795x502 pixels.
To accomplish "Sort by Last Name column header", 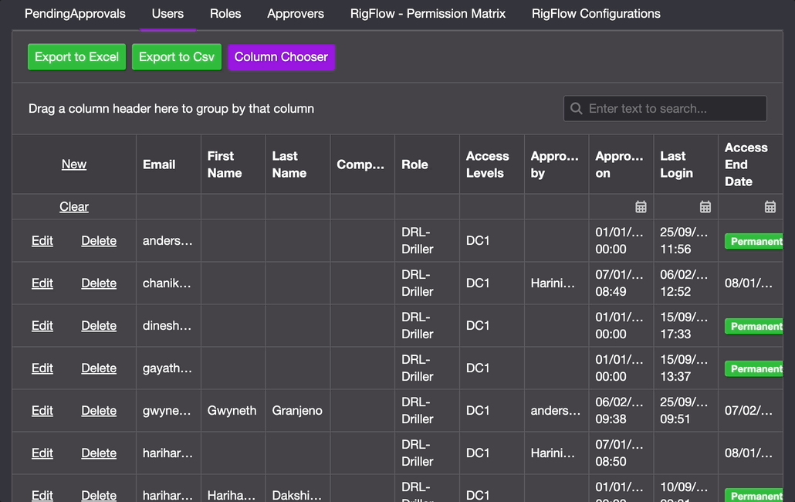I will coord(289,165).
